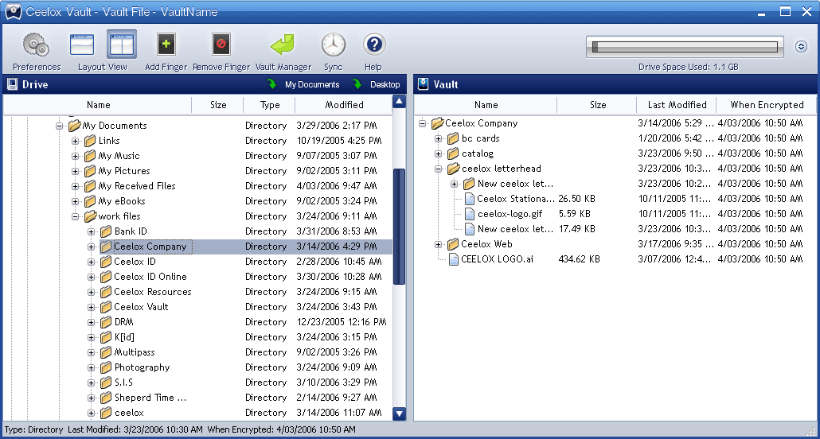Image resolution: width=820 pixels, height=439 pixels.
Task: Click Drive pane scroll up arrow
Action: [x=399, y=101]
